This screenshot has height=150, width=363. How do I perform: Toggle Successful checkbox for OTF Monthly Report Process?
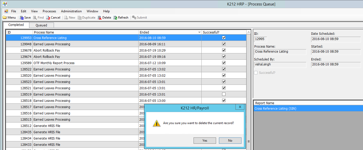(x=224, y=63)
